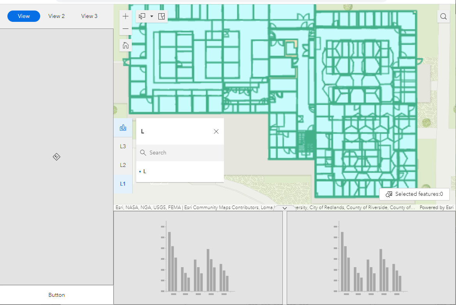This screenshot has width=456, height=305.
Task: Collapse the map panel using the chevron
Action: click(x=284, y=208)
